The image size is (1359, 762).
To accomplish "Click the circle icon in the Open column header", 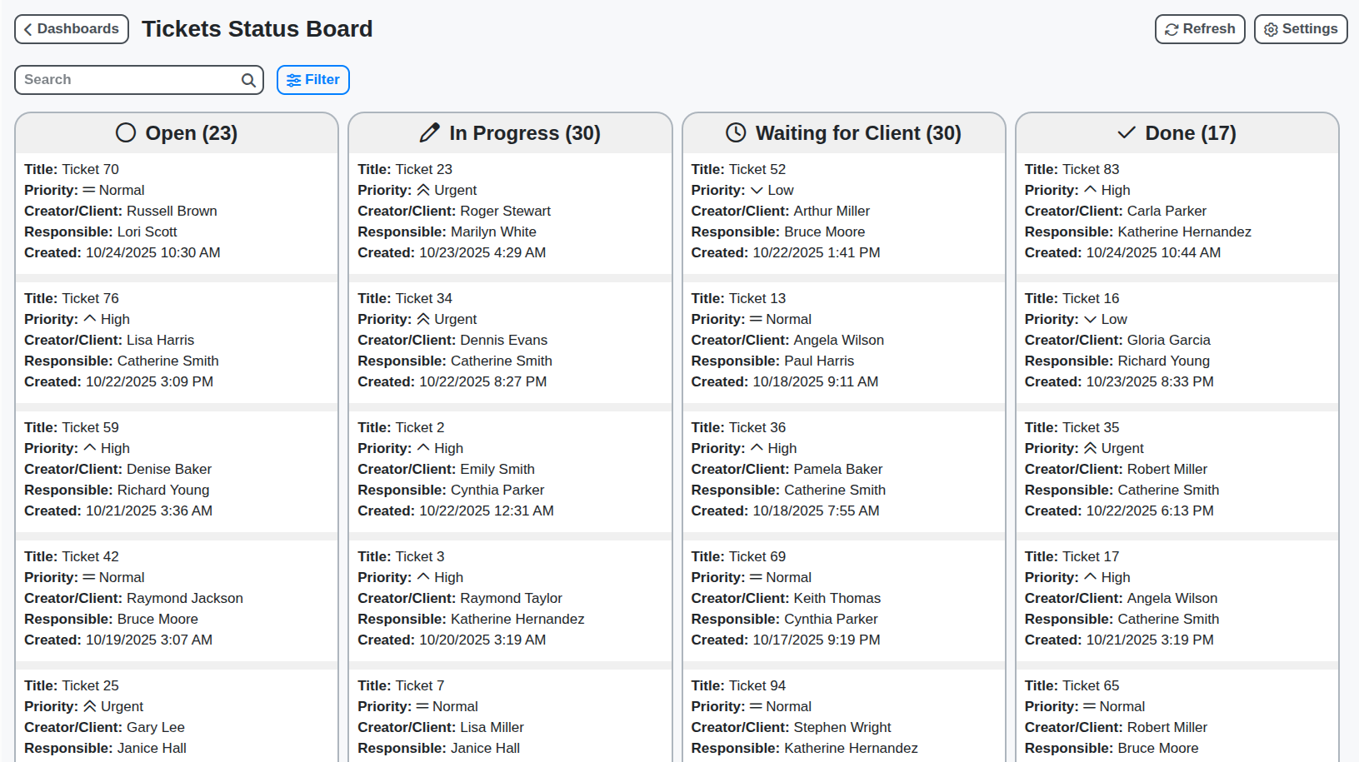I will tap(126, 132).
